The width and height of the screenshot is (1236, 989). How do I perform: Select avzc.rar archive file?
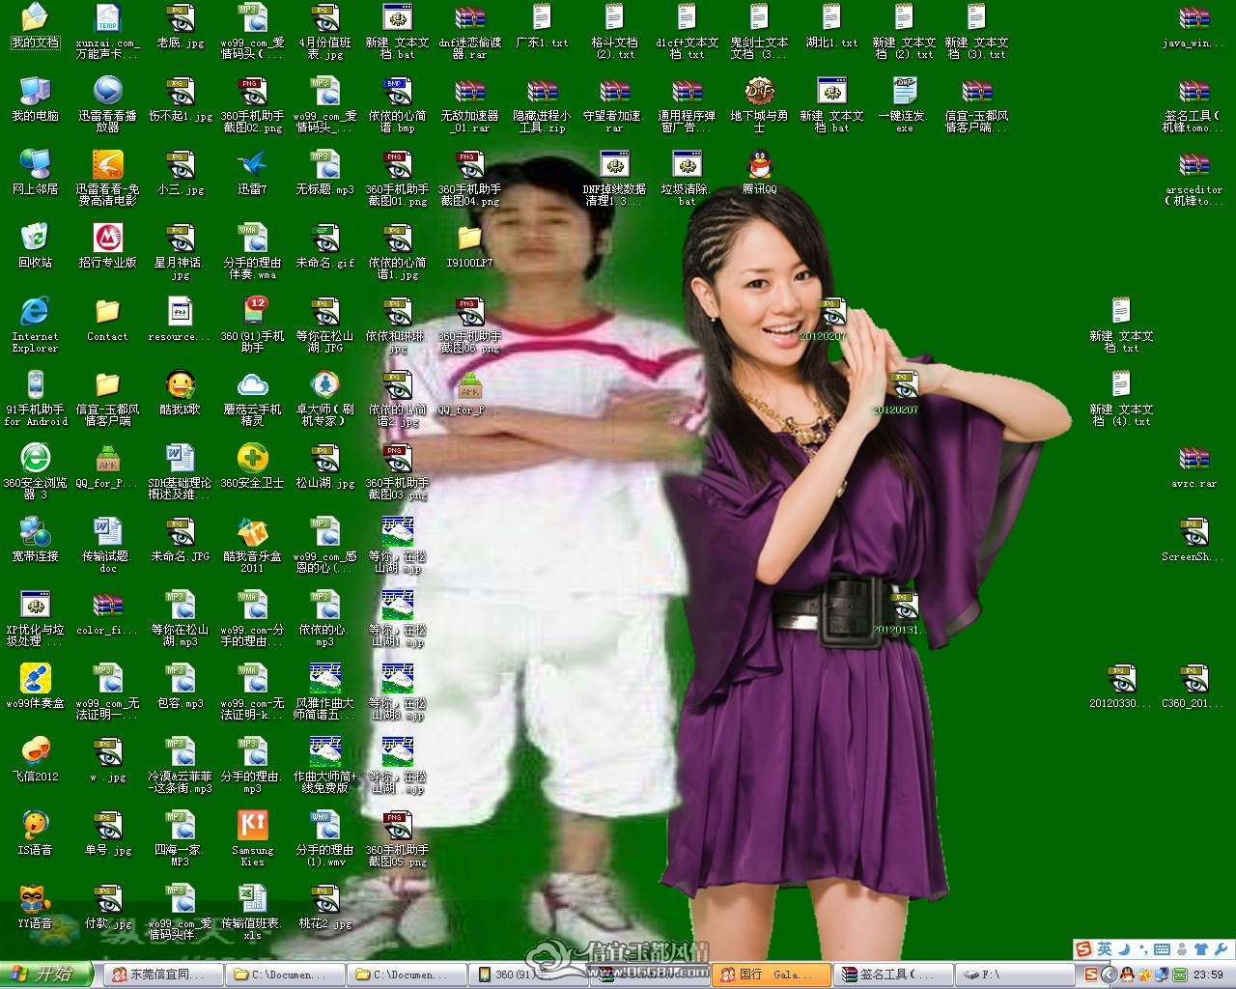pyautogui.click(x=1194, y=466)
